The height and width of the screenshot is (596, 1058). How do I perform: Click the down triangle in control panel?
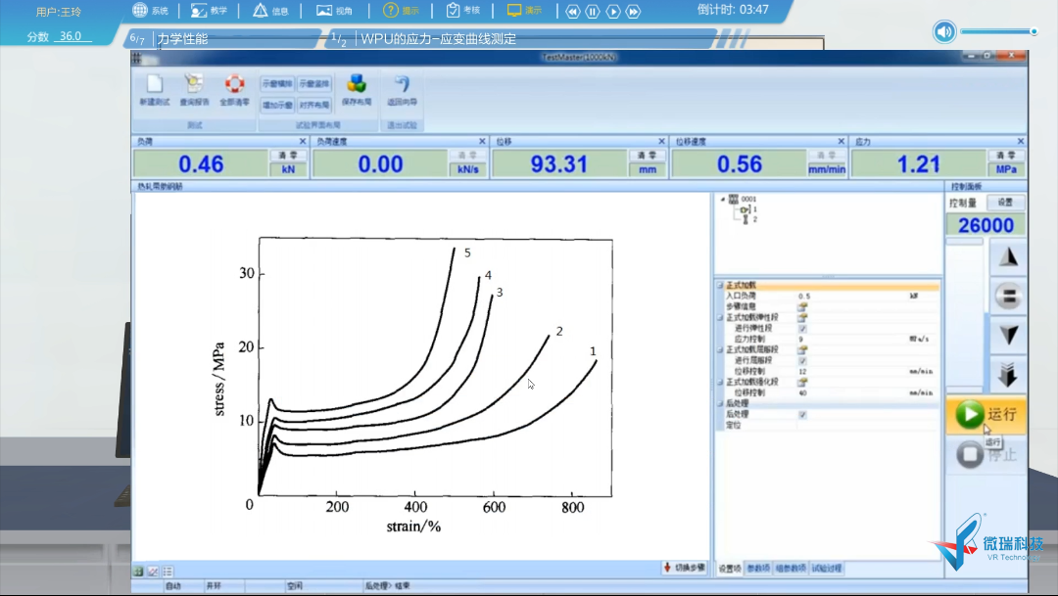[1008, 335]
